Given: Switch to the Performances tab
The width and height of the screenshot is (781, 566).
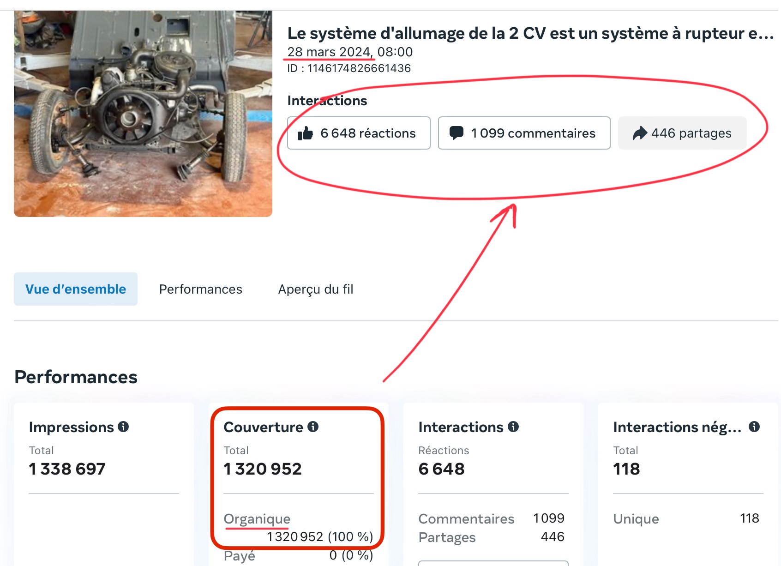Looking at the screenshot, I should point(201,289).
